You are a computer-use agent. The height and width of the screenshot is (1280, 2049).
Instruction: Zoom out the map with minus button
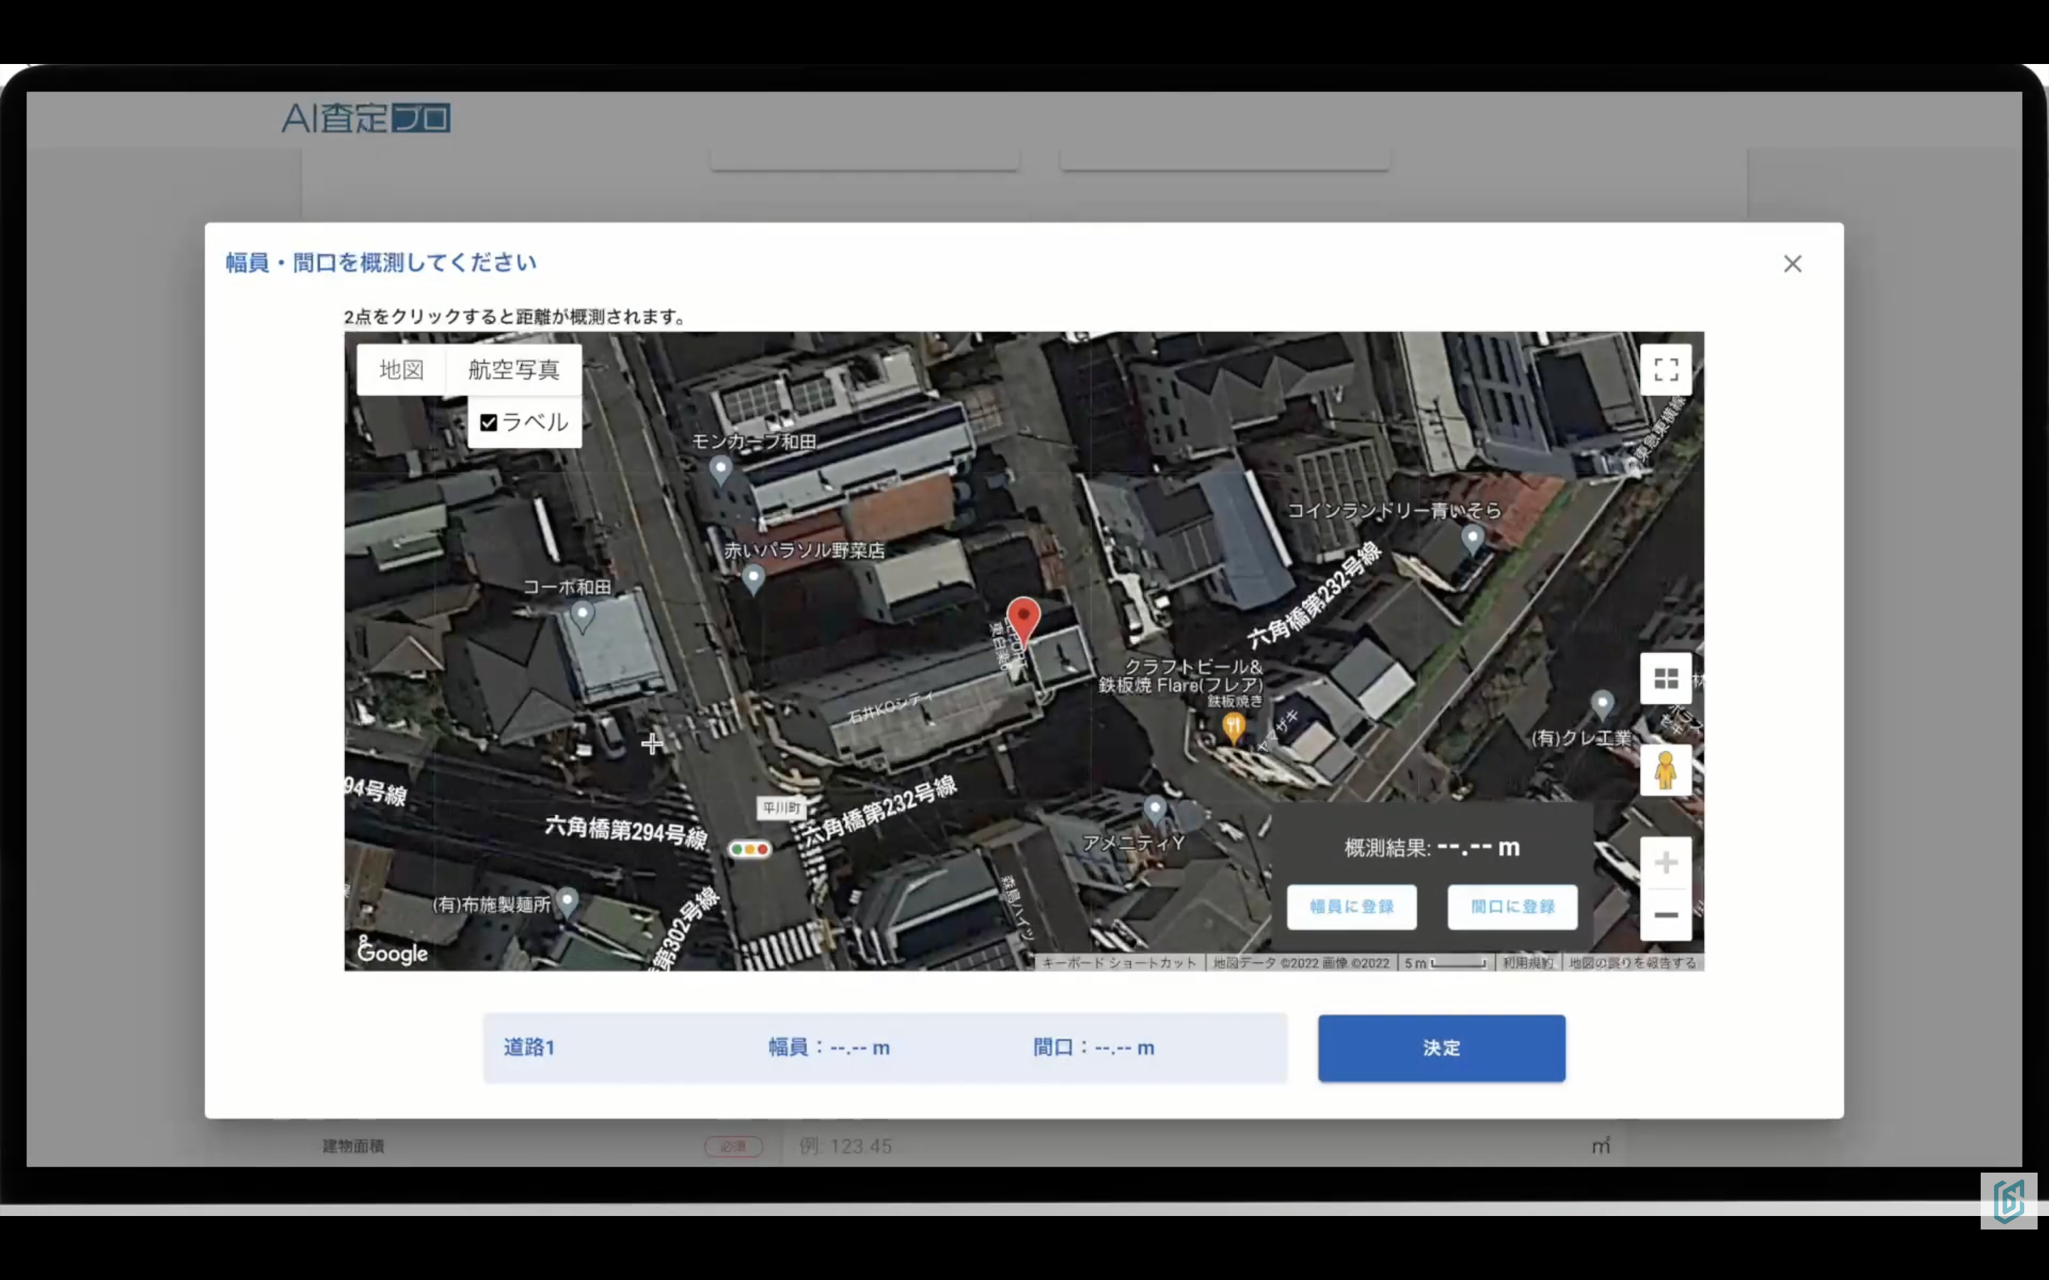[x=1666, y=914]
